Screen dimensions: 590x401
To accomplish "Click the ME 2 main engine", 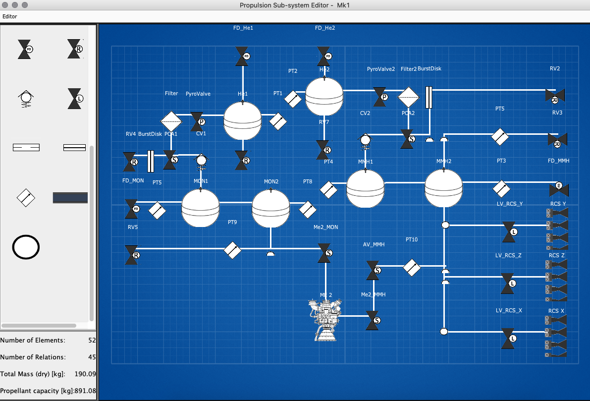I will pos(325,320).
